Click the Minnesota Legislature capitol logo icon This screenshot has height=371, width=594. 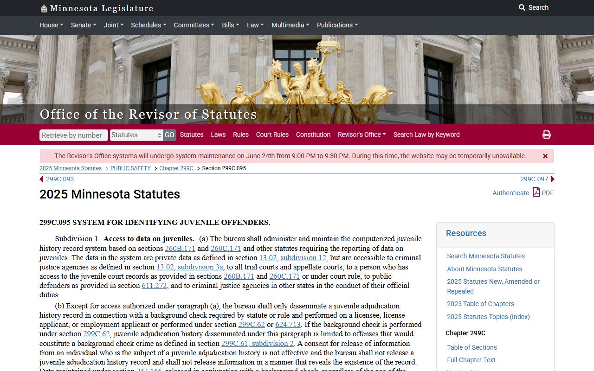pyautogui.click(x=44, y=8)
